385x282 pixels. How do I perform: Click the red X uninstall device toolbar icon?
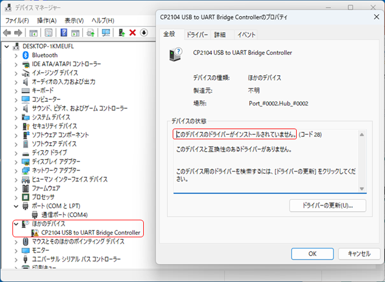(132, 33)
